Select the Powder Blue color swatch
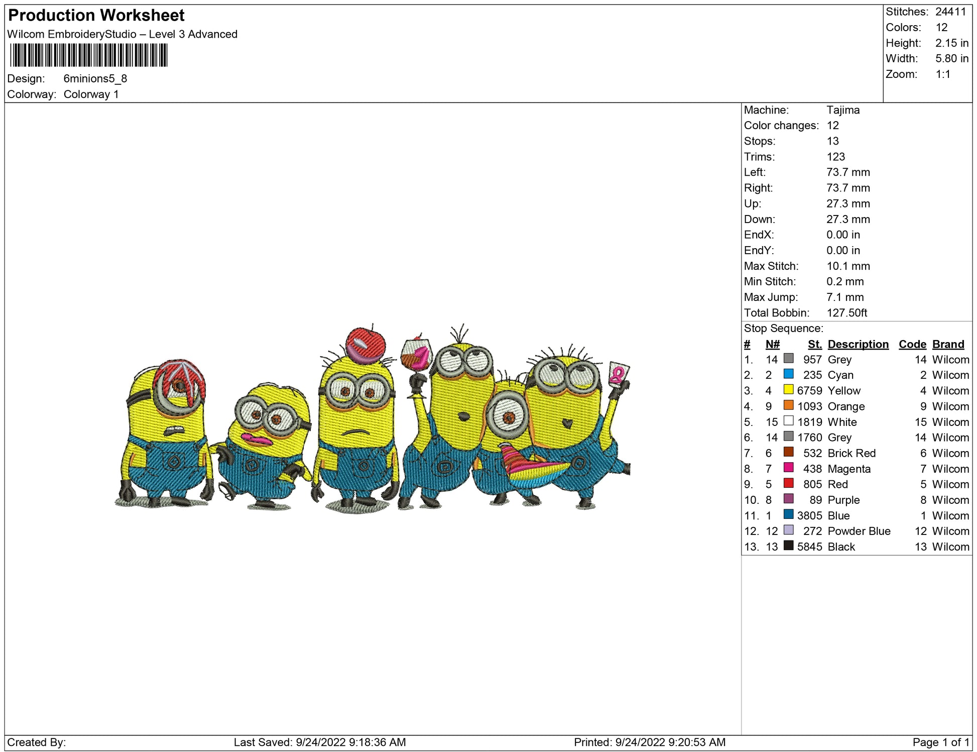The width and height of the screenshot is (977, 752). (x=788, y=530)
